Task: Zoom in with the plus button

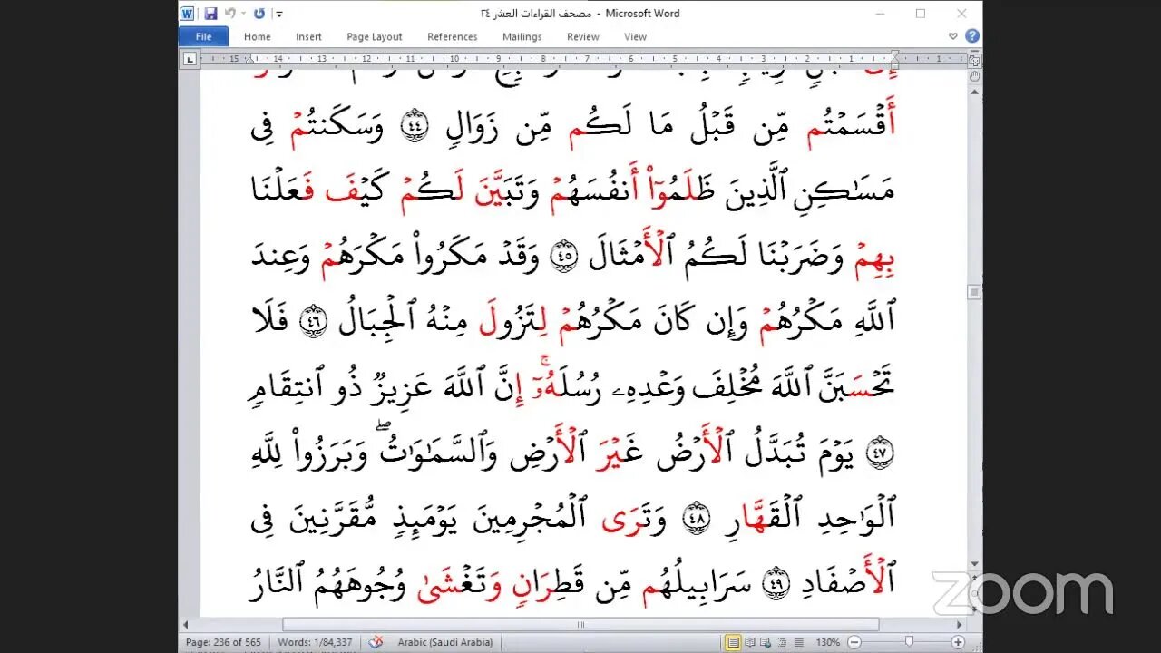Action: (x=958, y=642)
